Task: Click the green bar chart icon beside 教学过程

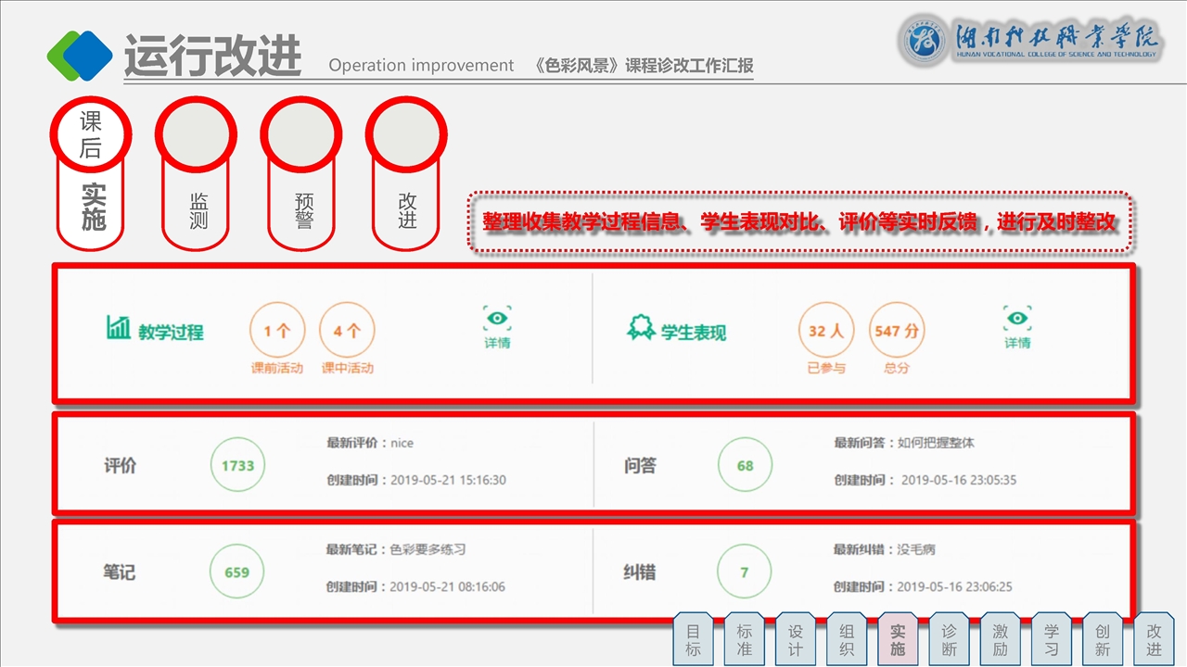Action: pyautogui.click(x=118, y=328)
